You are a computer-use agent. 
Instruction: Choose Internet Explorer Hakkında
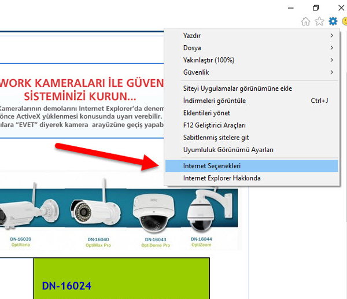222,178
